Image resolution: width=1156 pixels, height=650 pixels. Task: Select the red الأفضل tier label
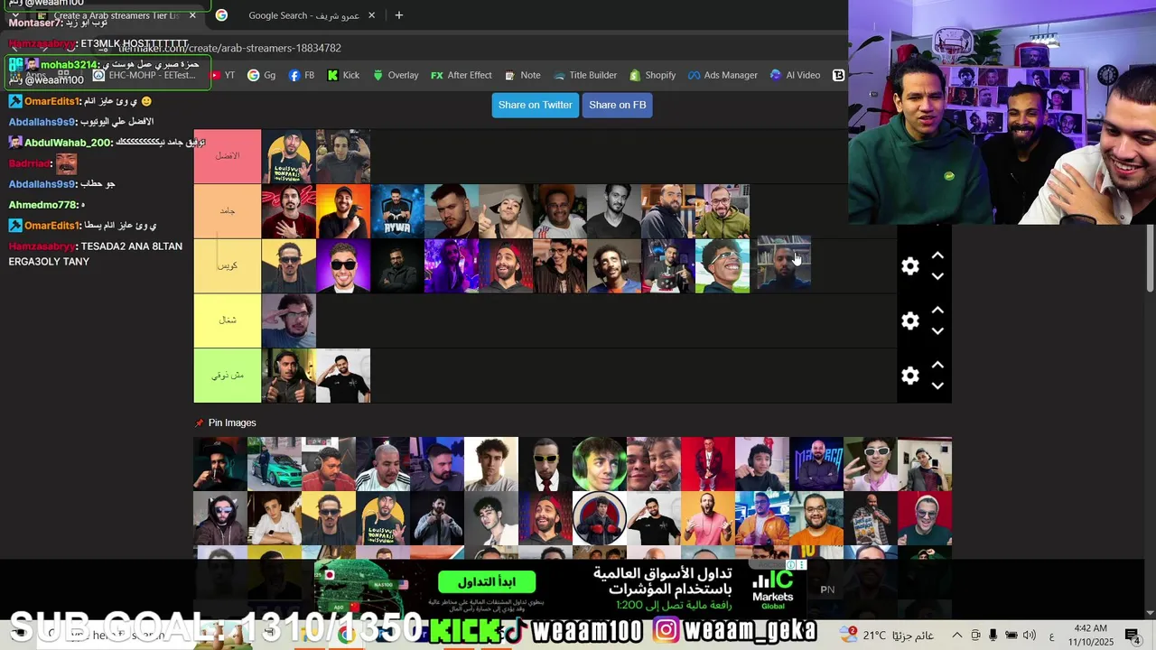(228, 156)
